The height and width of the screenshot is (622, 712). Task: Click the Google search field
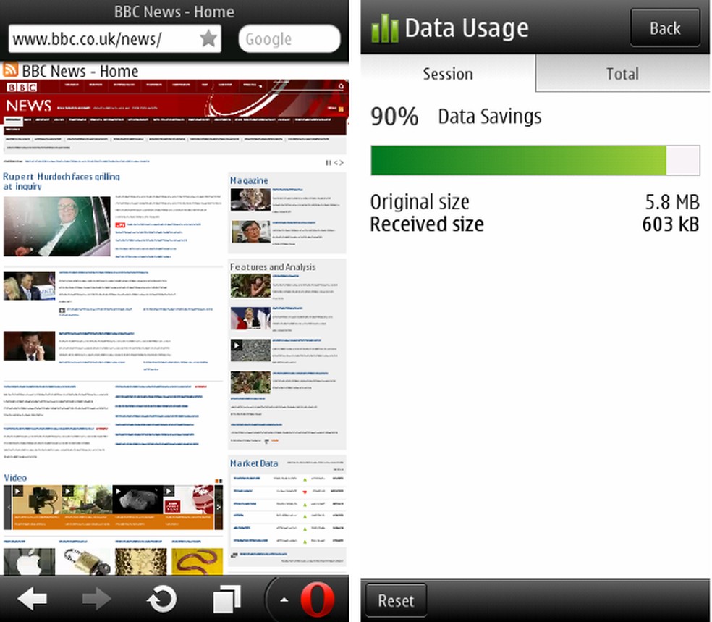(x=288, y=39)
